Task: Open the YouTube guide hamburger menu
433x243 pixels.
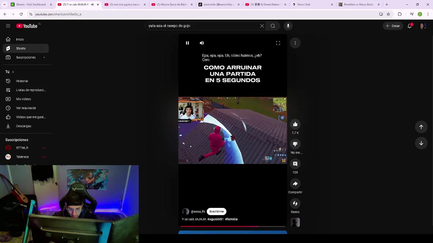Action: click(x=8, y=26)
